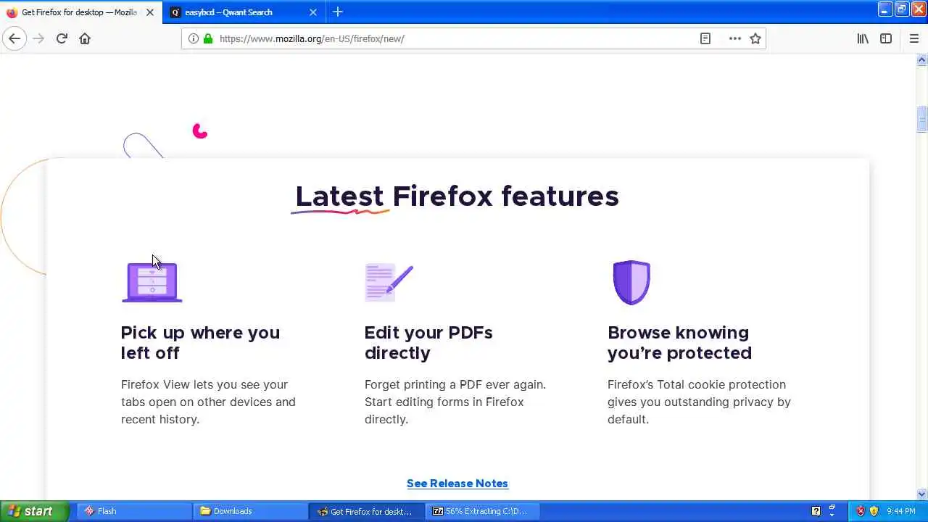This screenshot has height=522, width=928.
Task: Show sidebars using the sidebar icon
Action: point(886,38)
